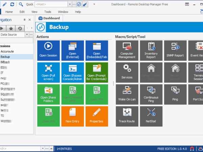Open the Edit menu
The height and width of the screenshot is (152, 203).
(22, 12)
